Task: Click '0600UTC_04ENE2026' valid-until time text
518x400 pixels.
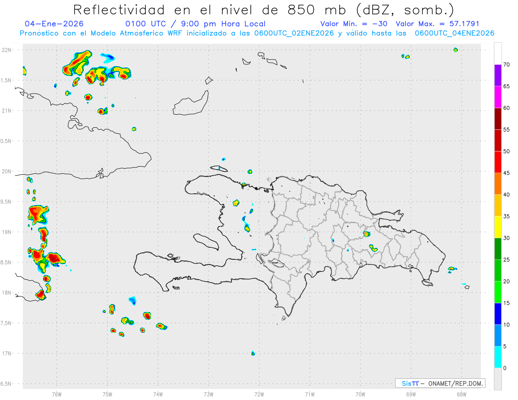Action: coord(455,33)
